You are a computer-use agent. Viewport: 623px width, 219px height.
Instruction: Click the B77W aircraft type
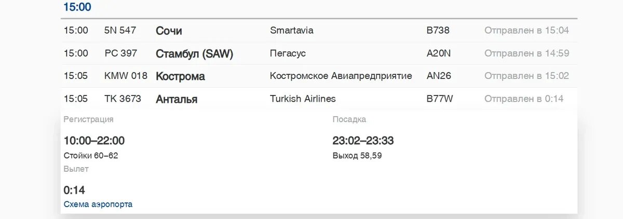[439, 99]
